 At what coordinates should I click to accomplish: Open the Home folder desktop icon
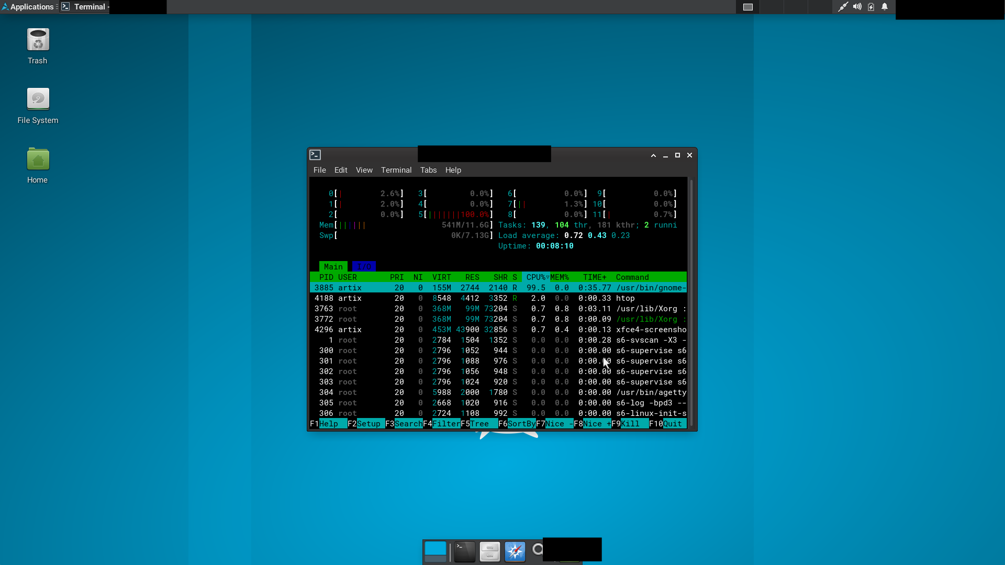[x=38, y=166]
